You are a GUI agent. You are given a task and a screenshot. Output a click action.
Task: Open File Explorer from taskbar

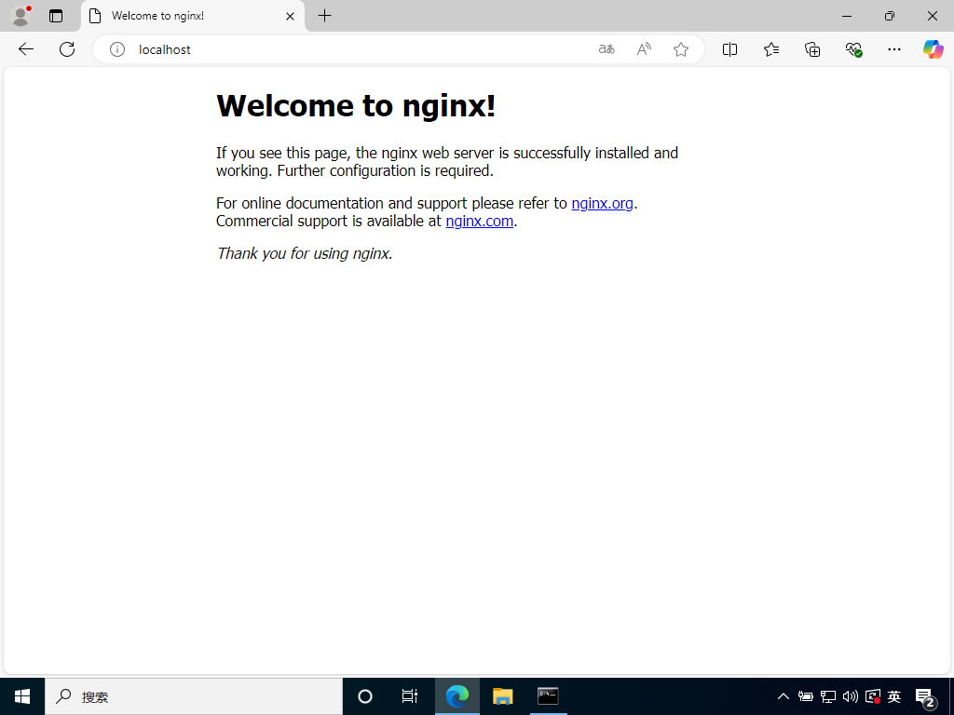tap(502, 696)
